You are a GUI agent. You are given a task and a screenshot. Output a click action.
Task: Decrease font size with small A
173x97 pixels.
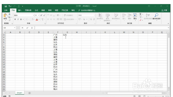pos(44,15)
